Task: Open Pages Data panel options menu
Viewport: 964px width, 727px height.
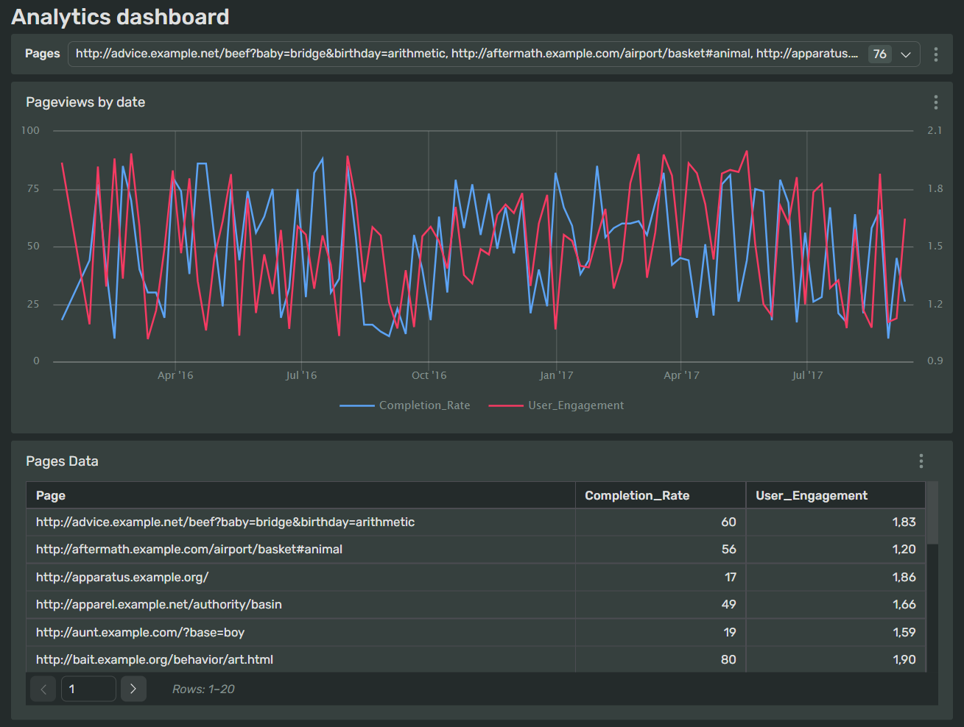Action: [x=921, y=461]
